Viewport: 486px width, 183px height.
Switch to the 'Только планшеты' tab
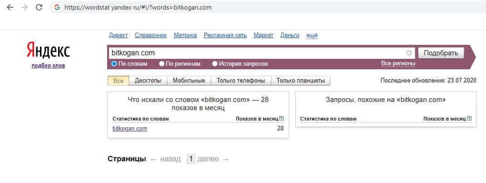(x=301, y=81)
